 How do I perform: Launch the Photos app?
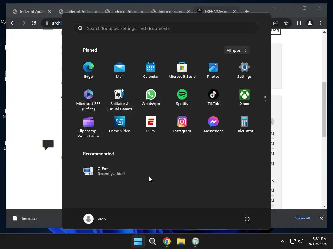click(x=213, y=70)
